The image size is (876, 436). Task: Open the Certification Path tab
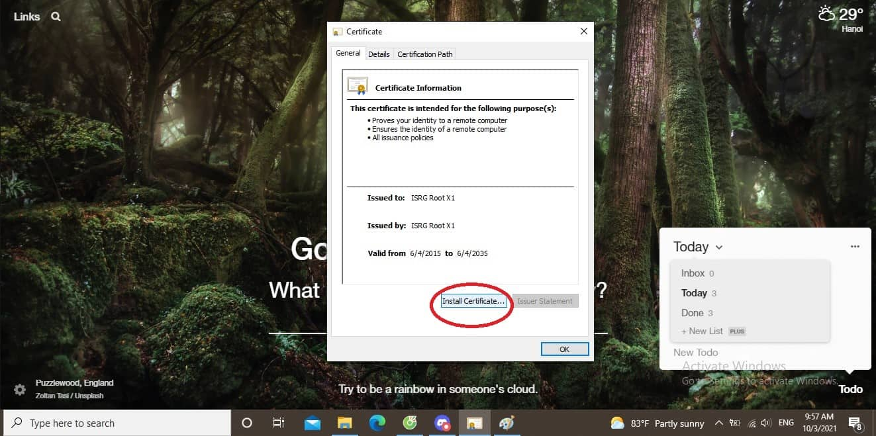(x=424, y=54)
